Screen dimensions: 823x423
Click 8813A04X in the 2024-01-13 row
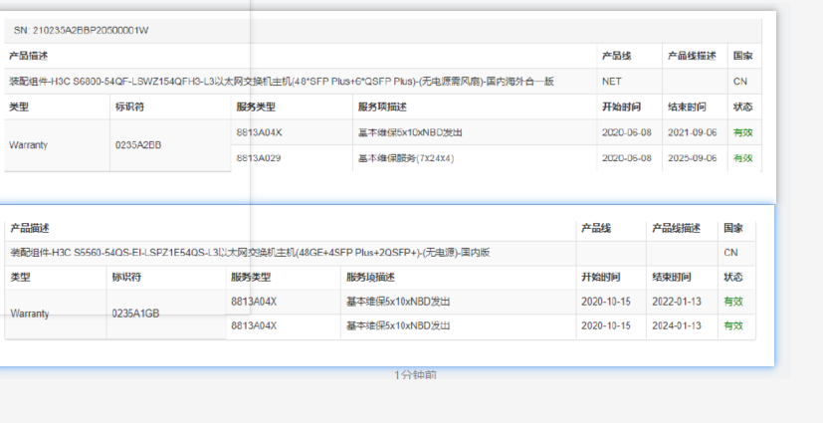pos(254,325)
